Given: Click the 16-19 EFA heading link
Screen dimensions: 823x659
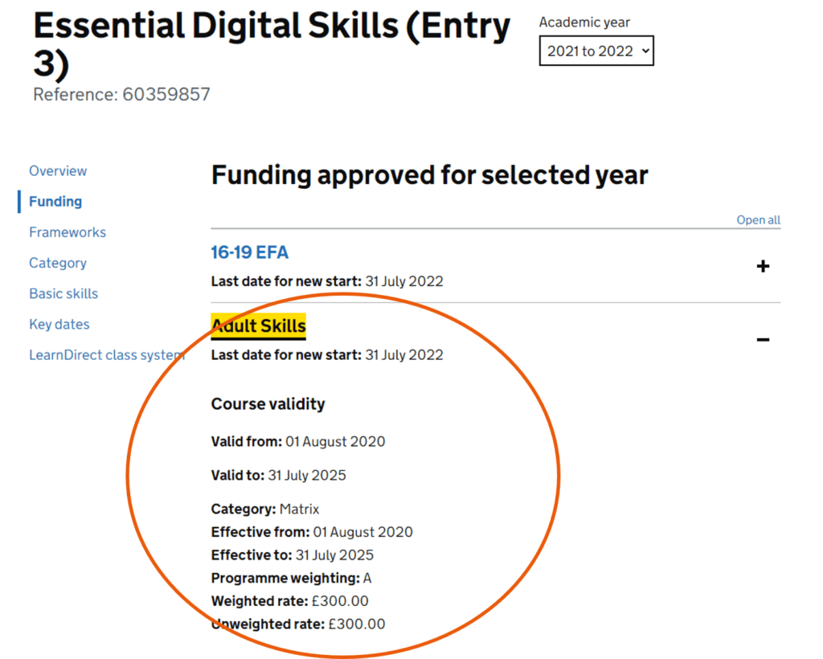Looking at the screenshot, I should 249,252.
